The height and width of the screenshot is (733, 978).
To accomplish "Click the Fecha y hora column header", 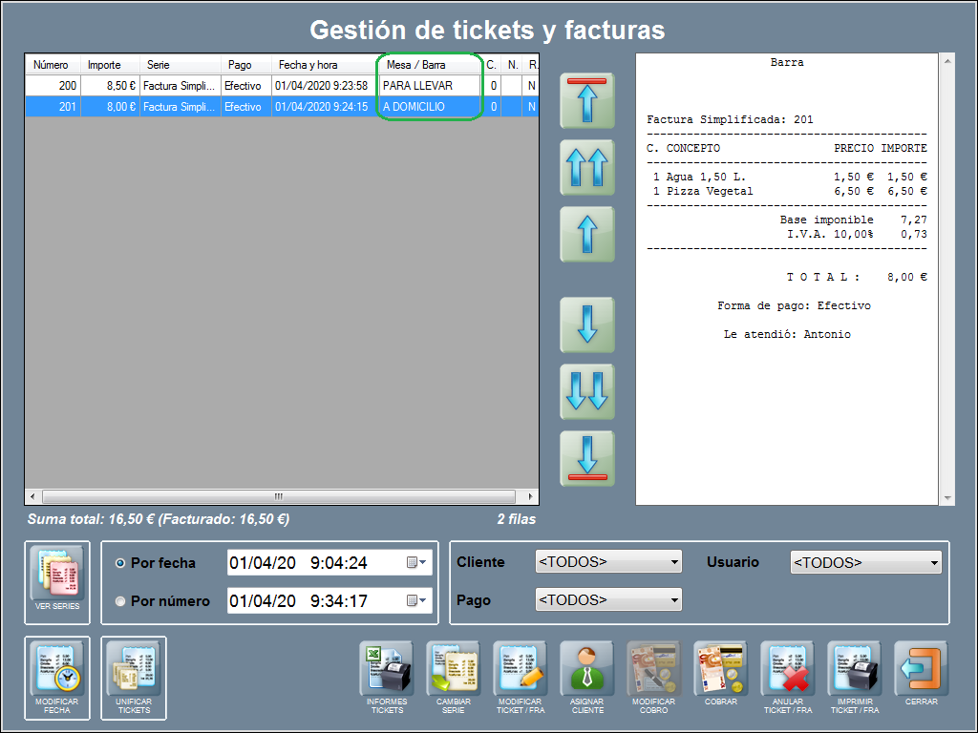I will (x=307, y=65).
